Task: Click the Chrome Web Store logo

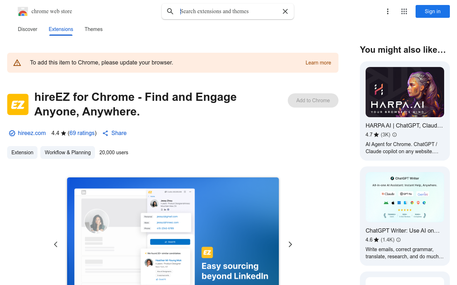Action: [23, 11]
